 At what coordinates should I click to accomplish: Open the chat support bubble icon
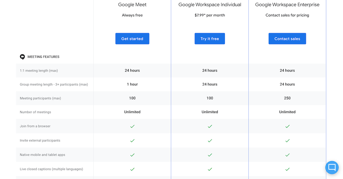(332, 167)
